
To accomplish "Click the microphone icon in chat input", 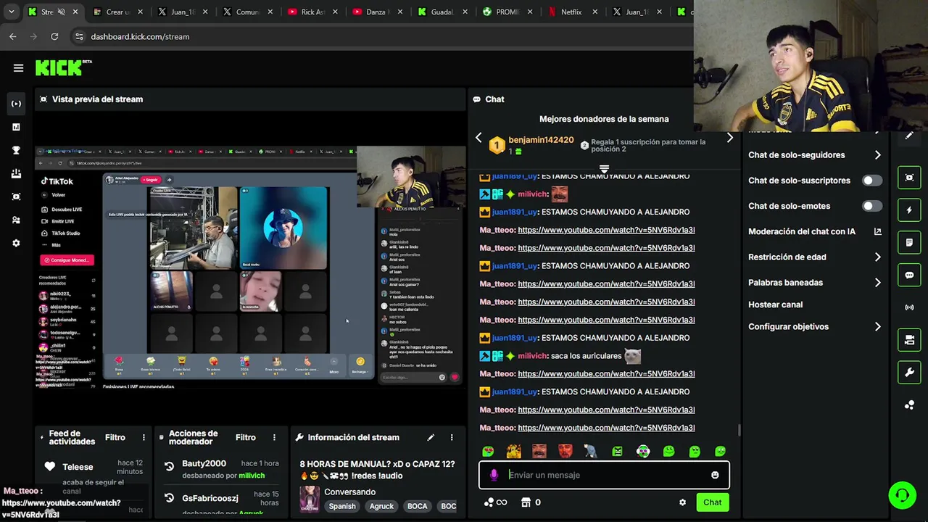I will tap(494, 475).
